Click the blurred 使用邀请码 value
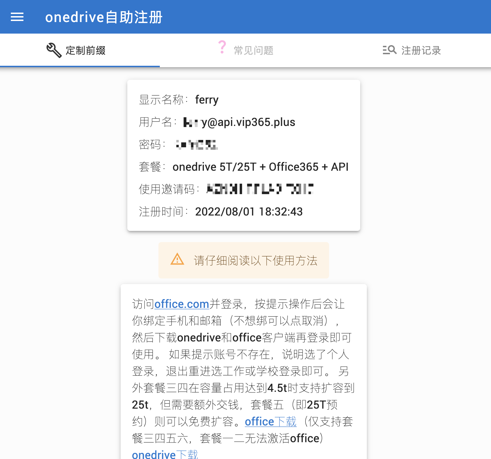This screenshot has width=491, height=459. coord(259,189)
